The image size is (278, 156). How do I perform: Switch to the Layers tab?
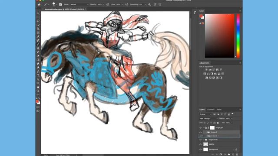click(x=202, y=110)
